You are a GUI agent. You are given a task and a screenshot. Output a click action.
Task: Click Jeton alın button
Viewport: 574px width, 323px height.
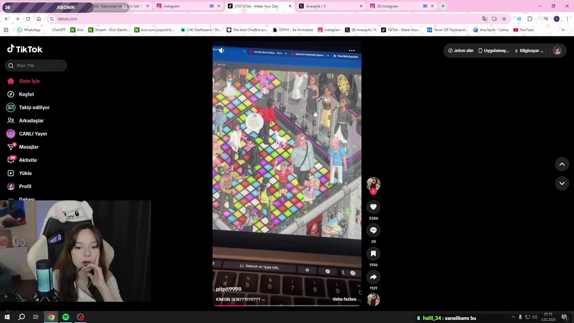click(461, 51)
